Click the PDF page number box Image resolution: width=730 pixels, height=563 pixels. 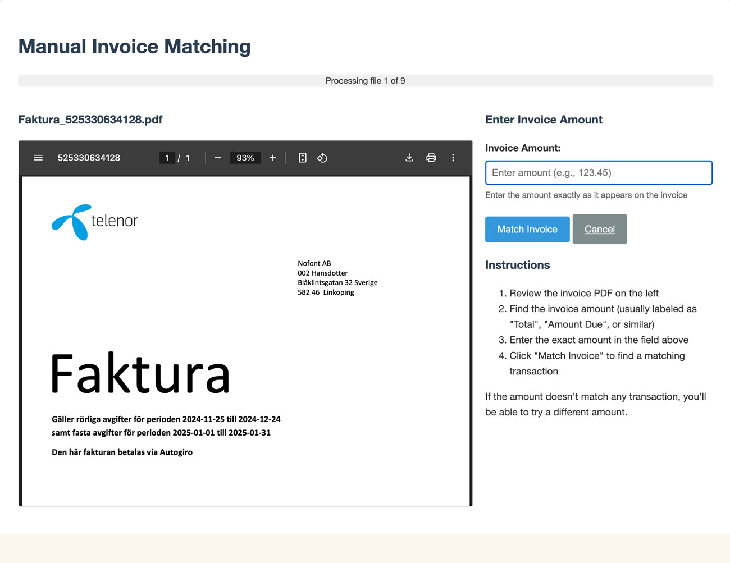pyautogui.click(x=167, y=158)
